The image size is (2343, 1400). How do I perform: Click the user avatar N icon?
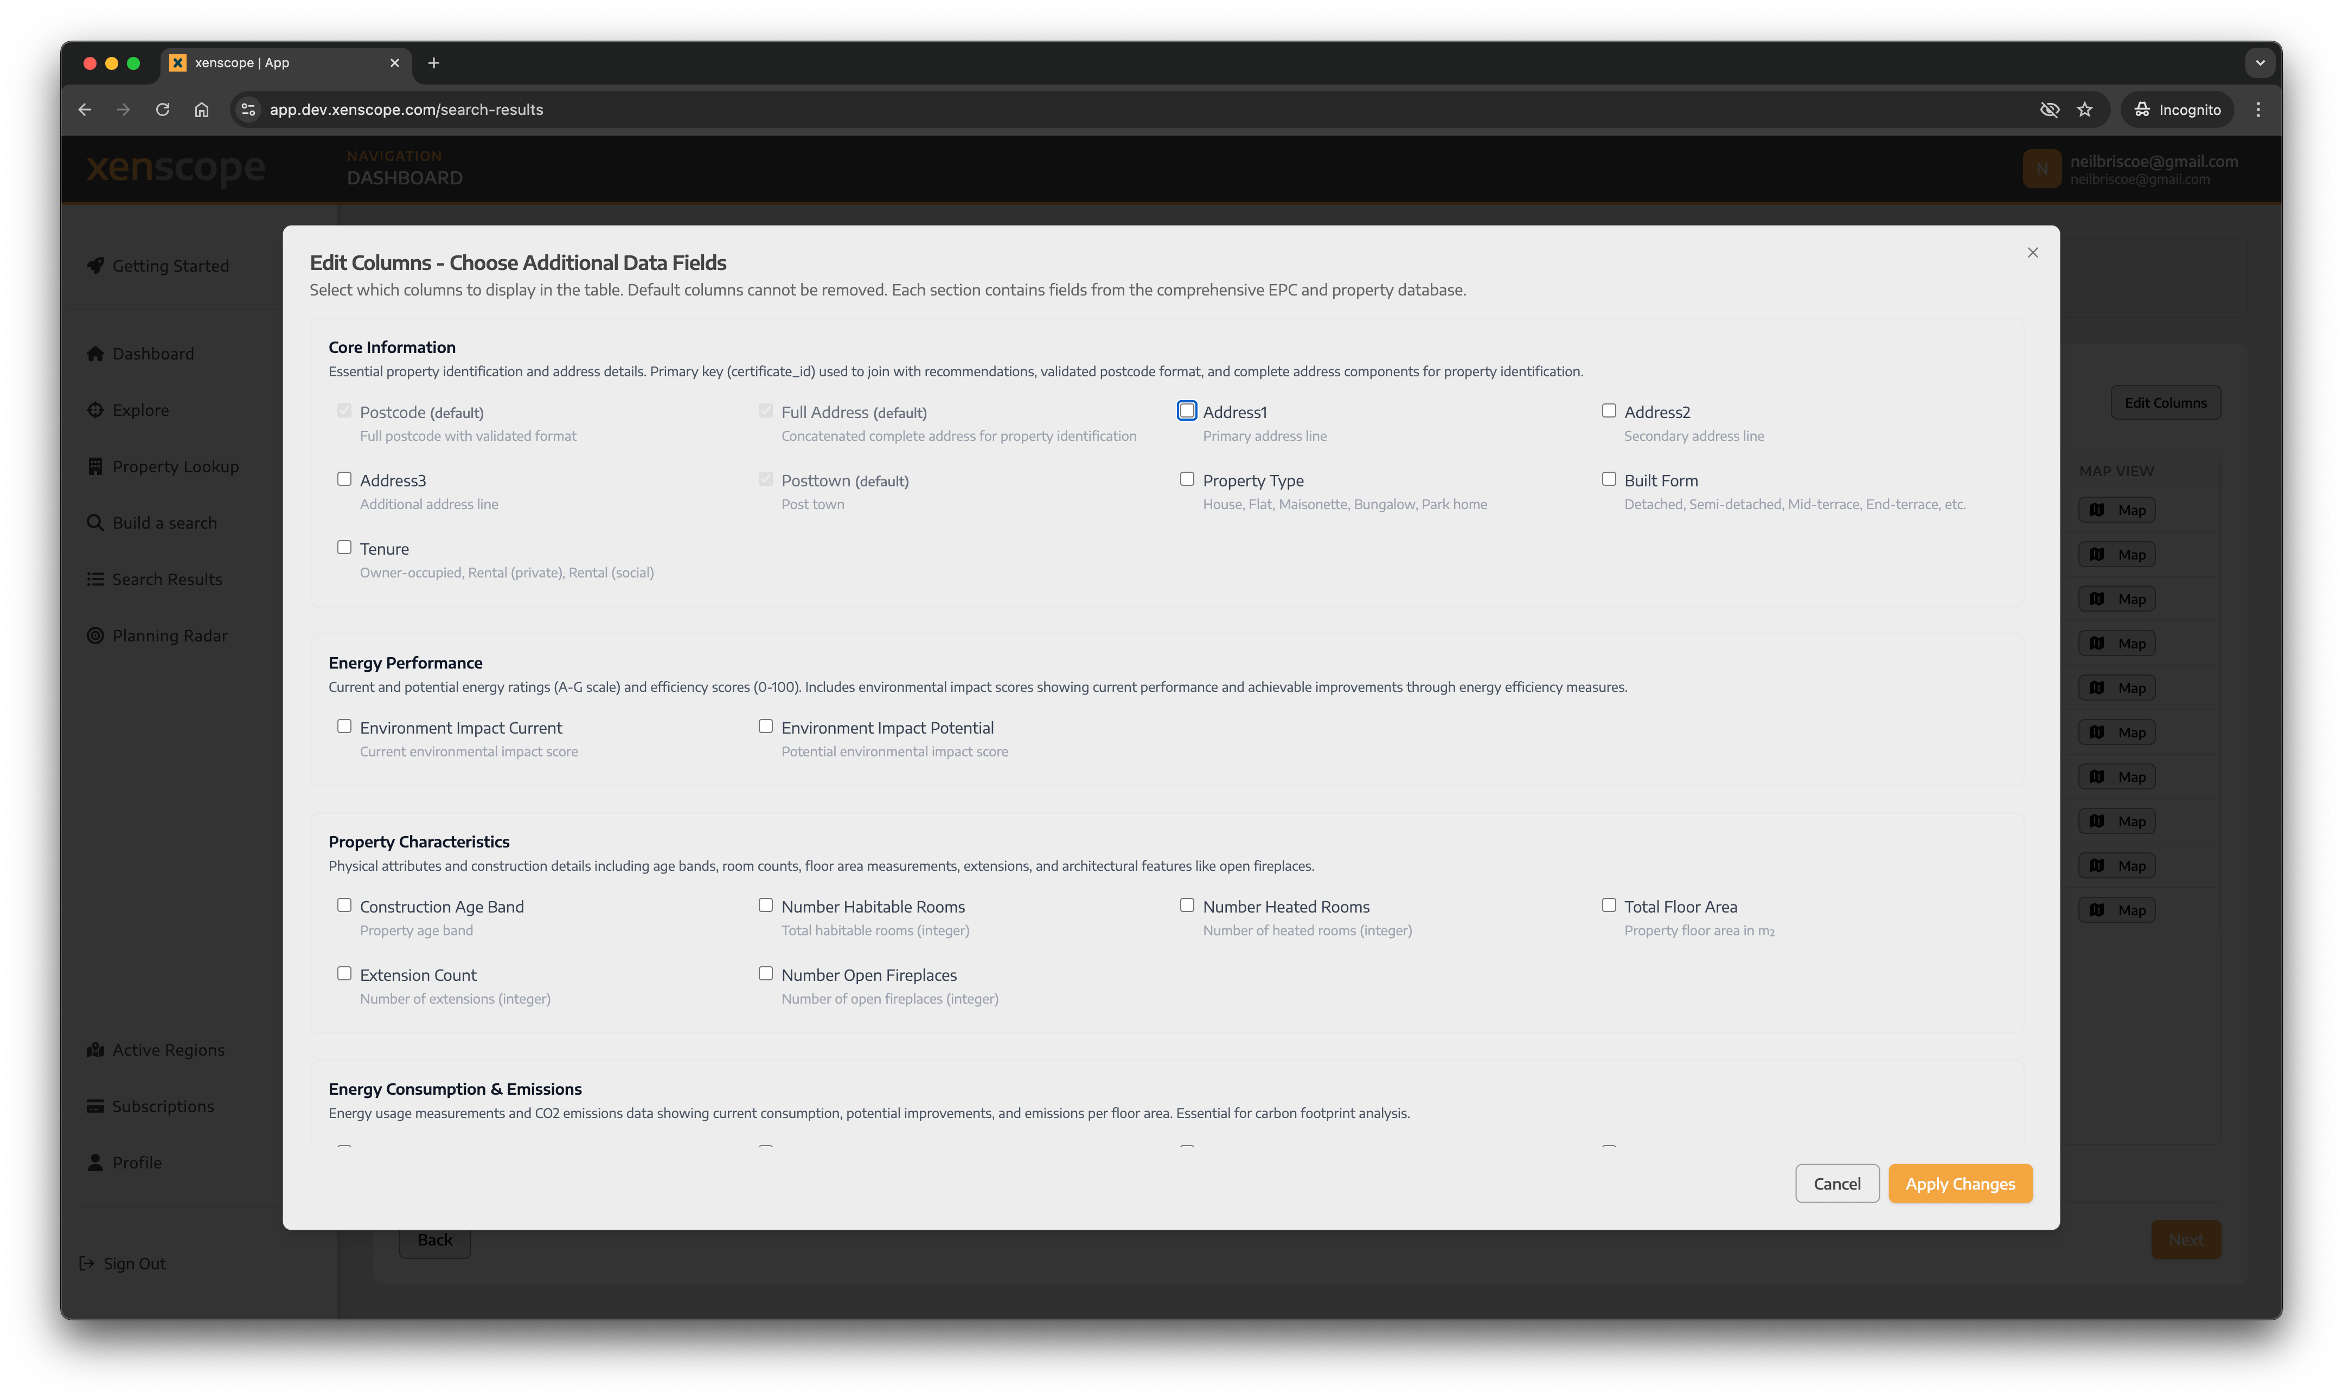2041,169
